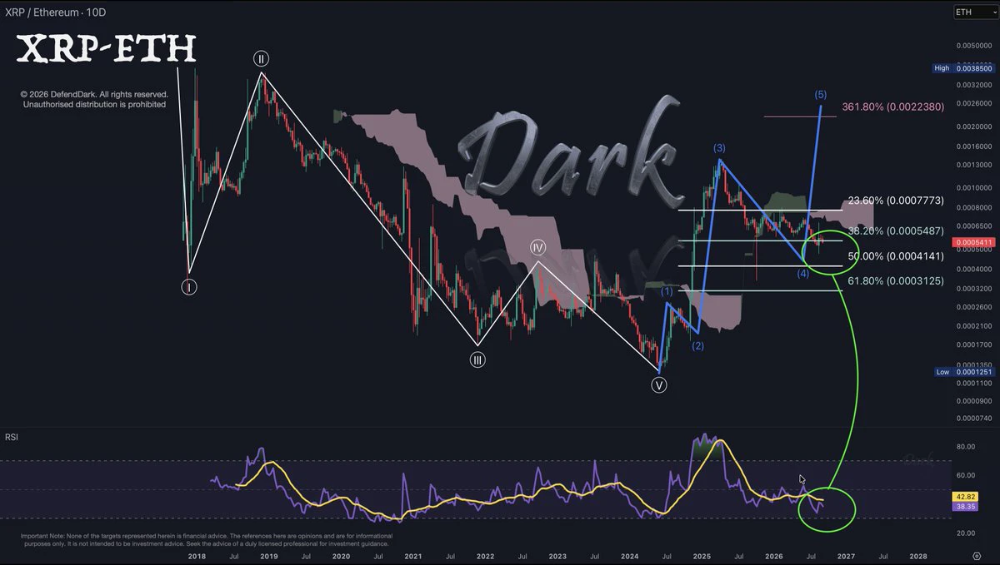Select the circled wave II label

261,58
